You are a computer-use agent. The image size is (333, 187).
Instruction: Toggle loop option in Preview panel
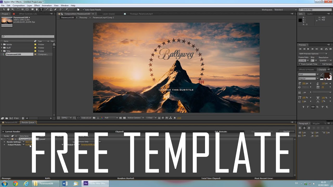pos(326,49)
